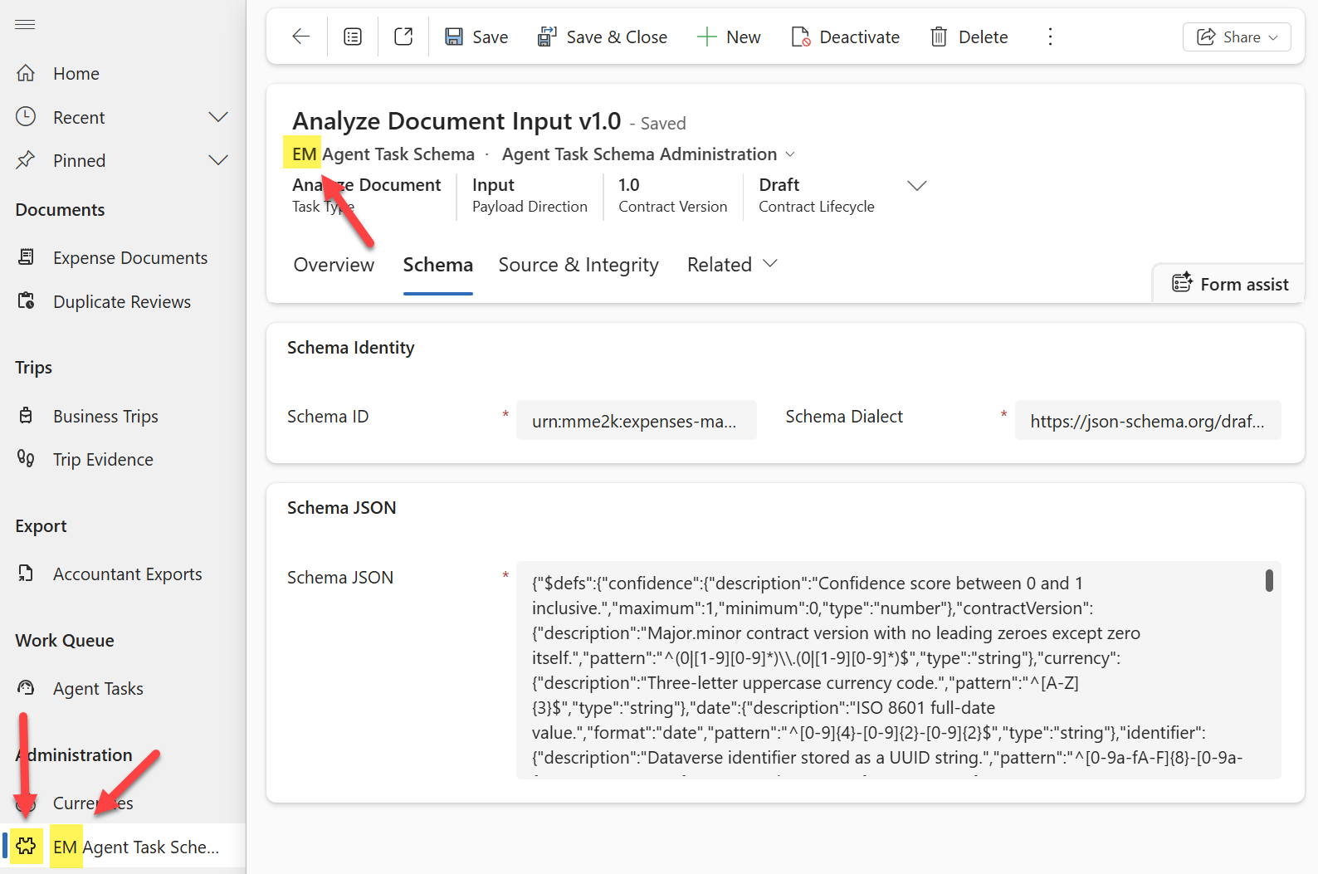Open EM Agent Task Schemas in sidebar
The image size is (1318, 874).
123,846
